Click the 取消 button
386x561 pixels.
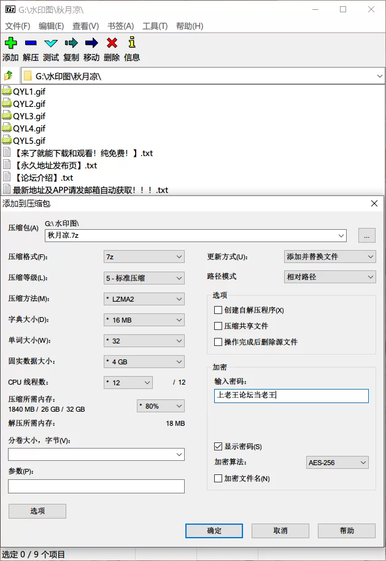click(x=280, y=531)
